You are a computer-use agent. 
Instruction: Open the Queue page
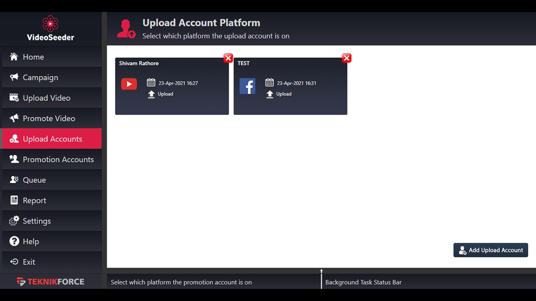[x=34, y=180]
